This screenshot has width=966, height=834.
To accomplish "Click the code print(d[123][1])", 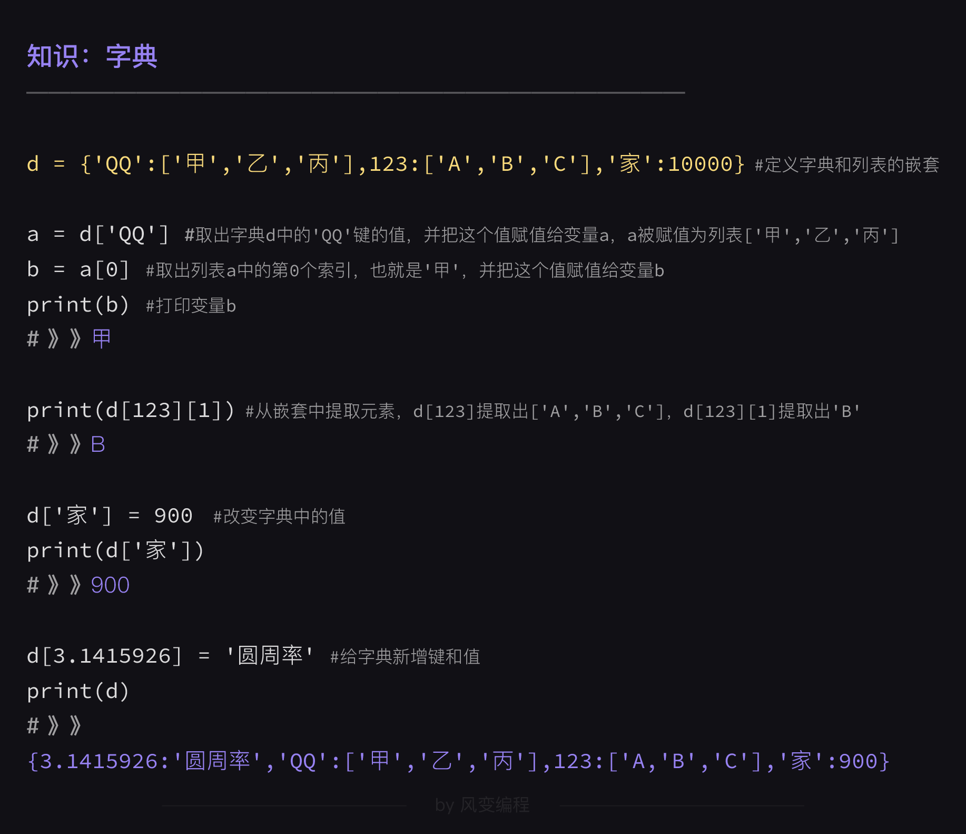I will point(131,410).
